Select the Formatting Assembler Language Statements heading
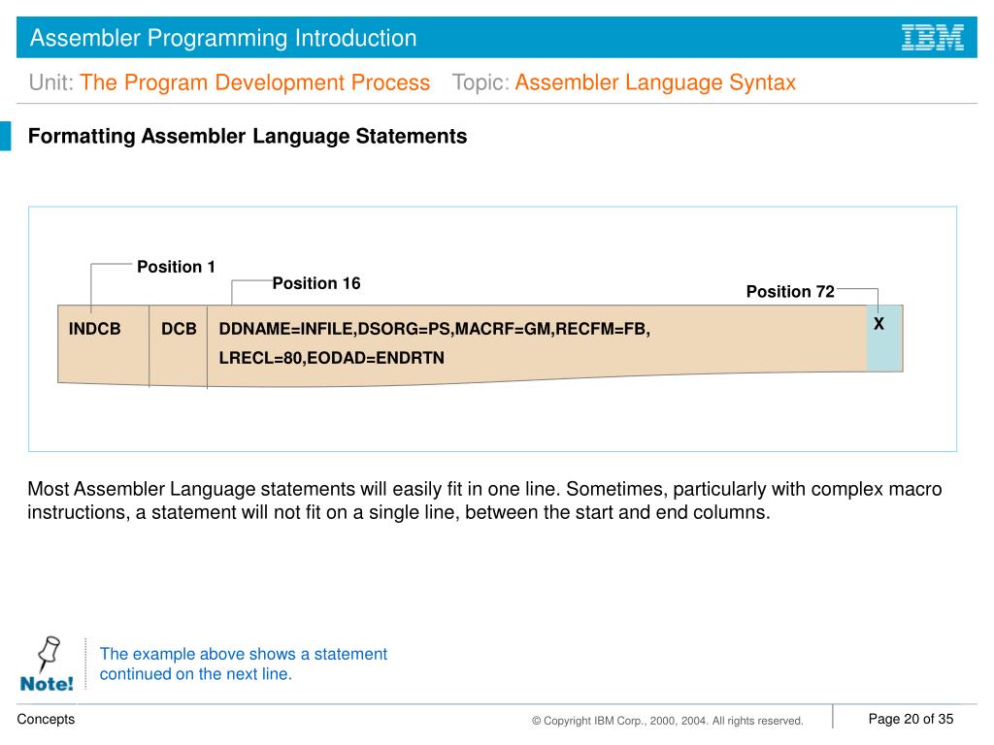This screenshot has height=745, width=994. pyautogui.click(x=248, y=137)
